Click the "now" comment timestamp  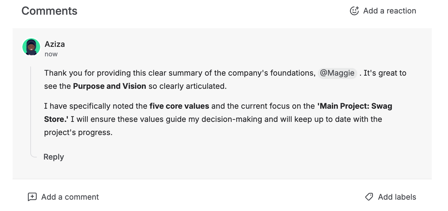51,54
